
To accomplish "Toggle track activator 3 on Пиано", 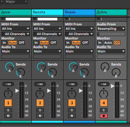I will (x=72, y=103).
